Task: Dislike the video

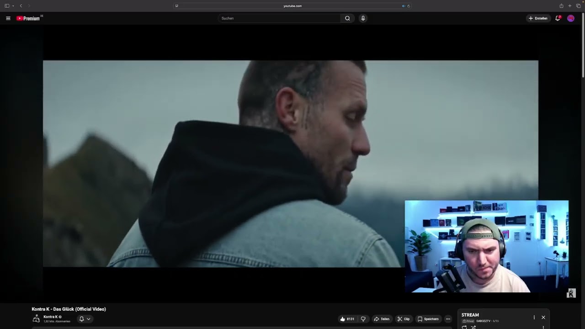Action: pyautogui.click(x=363, y=319)
